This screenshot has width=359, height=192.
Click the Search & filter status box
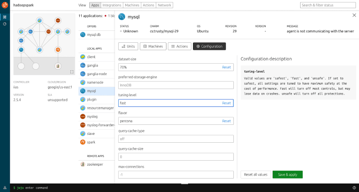tap(328, 5)
